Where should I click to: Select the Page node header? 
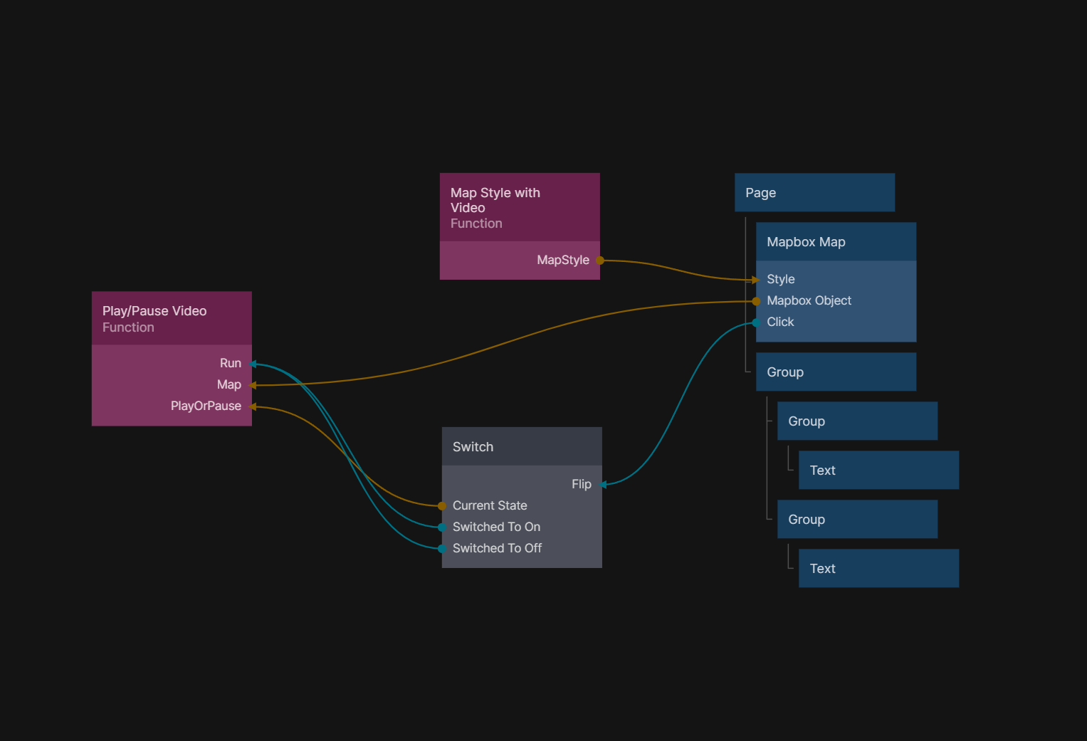tap(814, 193)
